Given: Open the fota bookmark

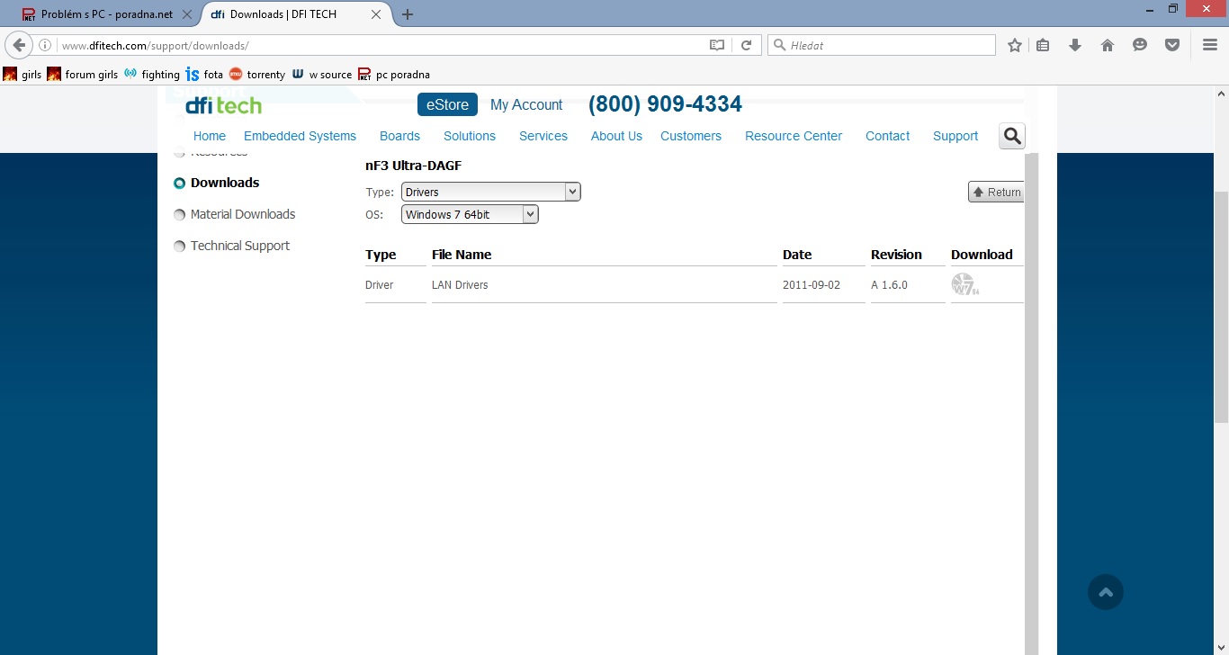Looking at the screenshot, I should (204, 75).
